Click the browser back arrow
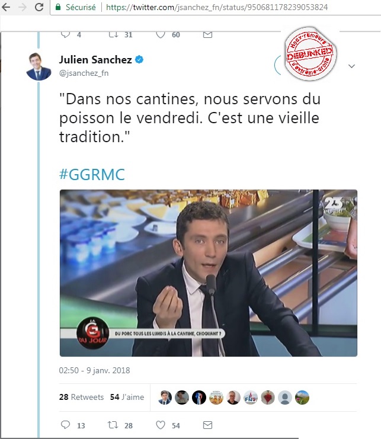This screenshot has width=381, height=439. pyautogui.click(x=5, y=7)
